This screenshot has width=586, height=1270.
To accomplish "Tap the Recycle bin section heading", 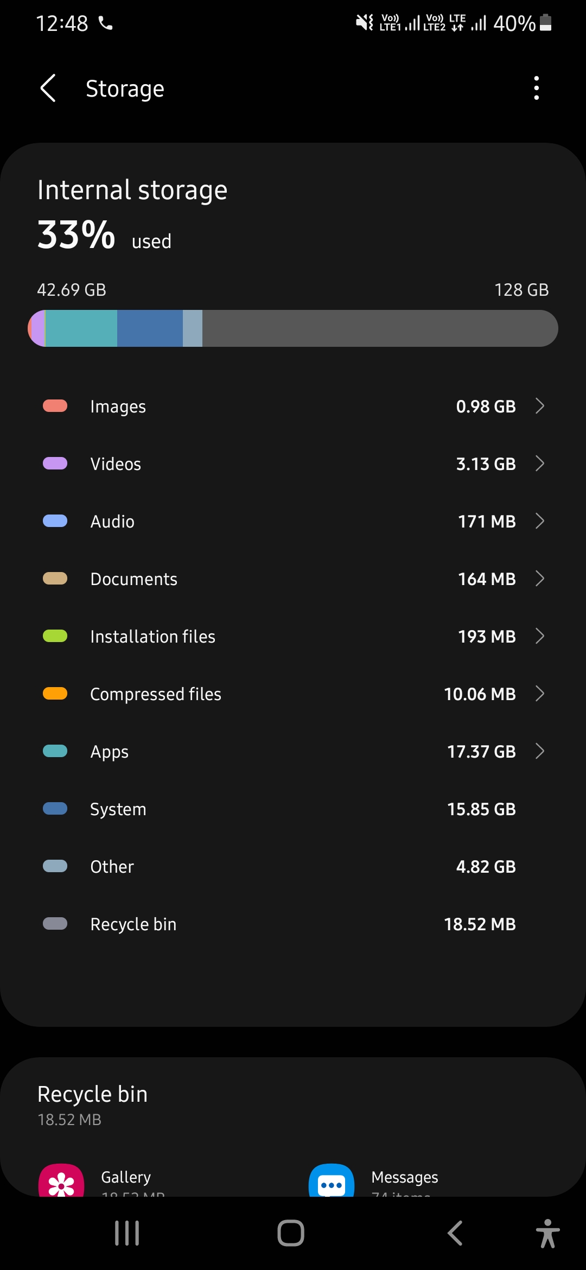I will point(93,1094).
